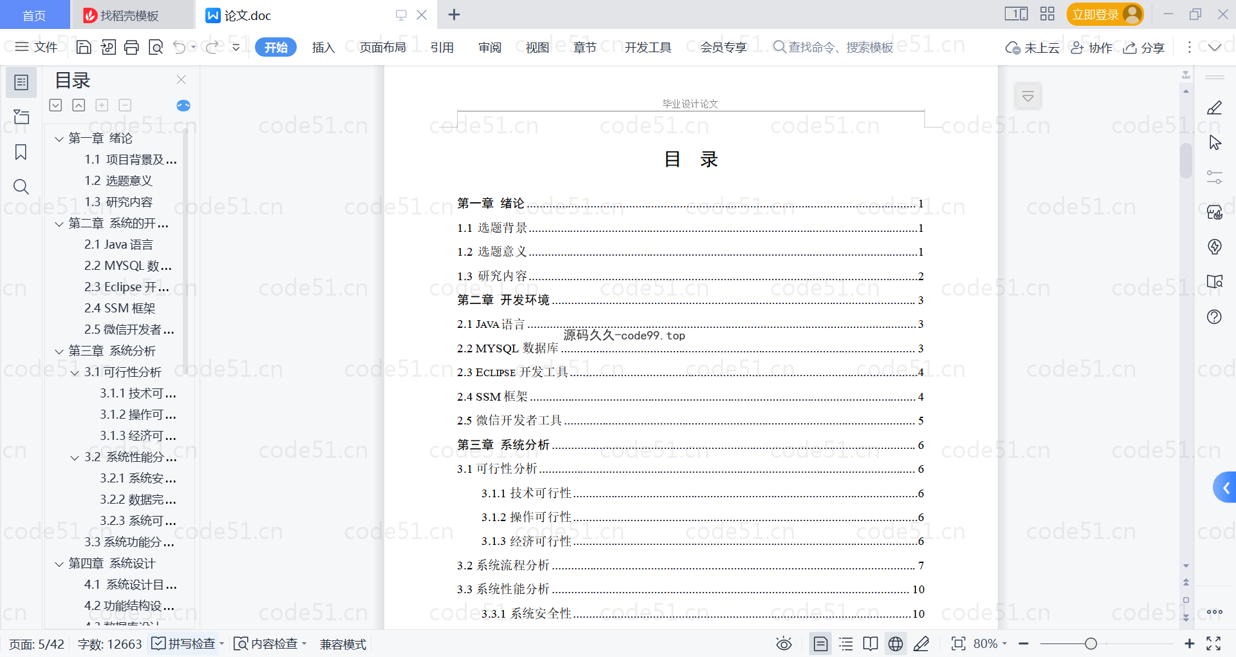Collapse 第四章 系统设计 node
This screenshot has width=1236, height=657.
59,564
